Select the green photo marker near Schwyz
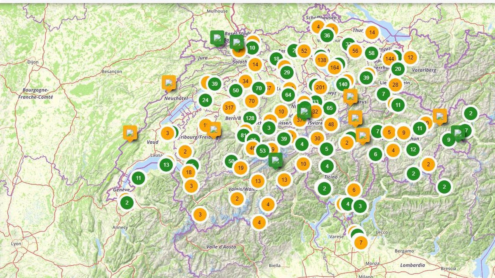This screenshot has width=495, height=278. coord(304,110)
